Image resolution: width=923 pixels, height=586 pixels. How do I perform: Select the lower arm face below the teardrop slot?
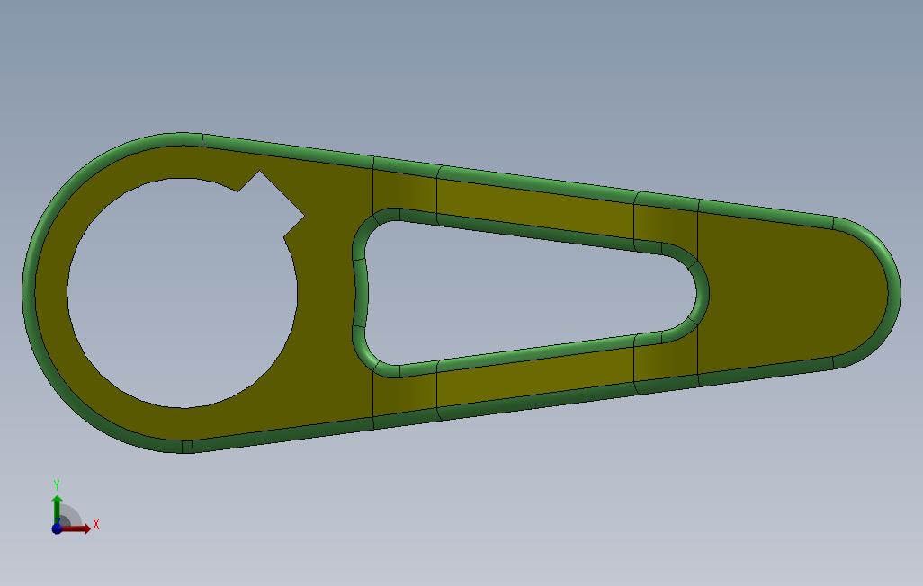(x=534, y=377)
